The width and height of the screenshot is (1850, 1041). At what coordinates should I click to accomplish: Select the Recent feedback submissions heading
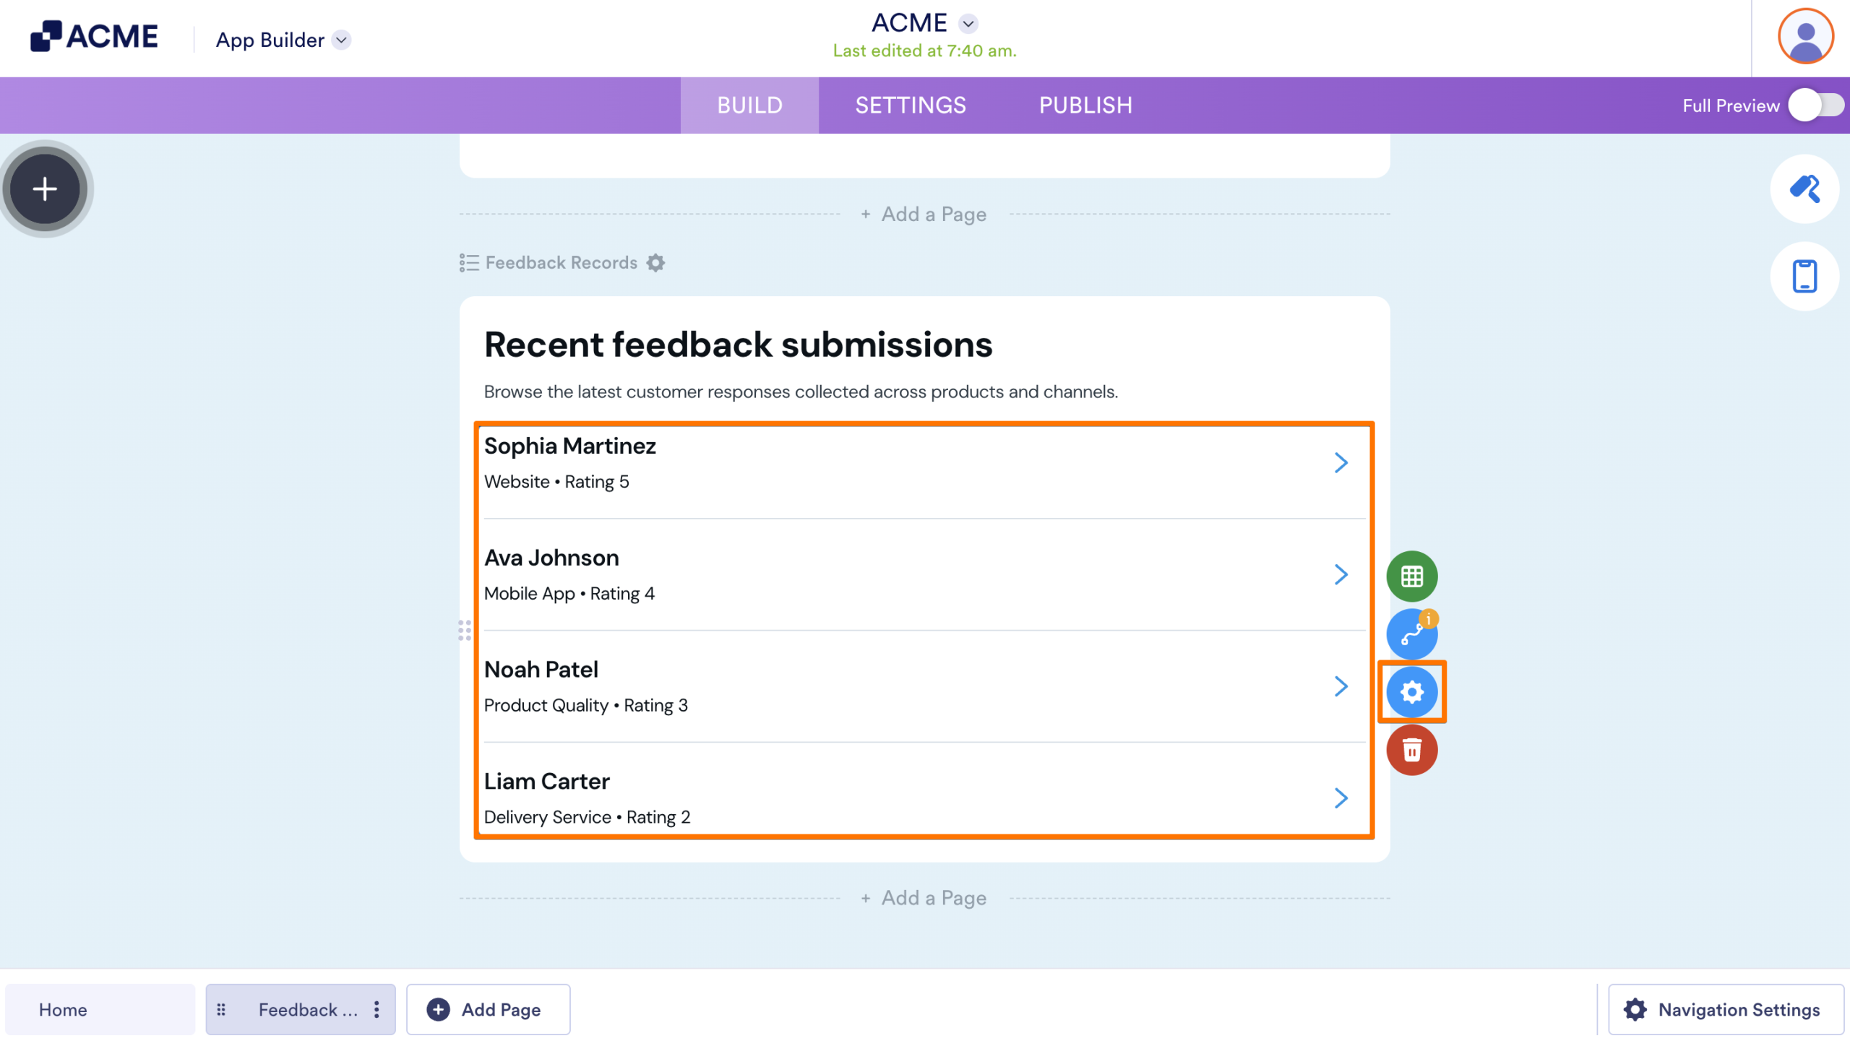[x=738, y=344]
